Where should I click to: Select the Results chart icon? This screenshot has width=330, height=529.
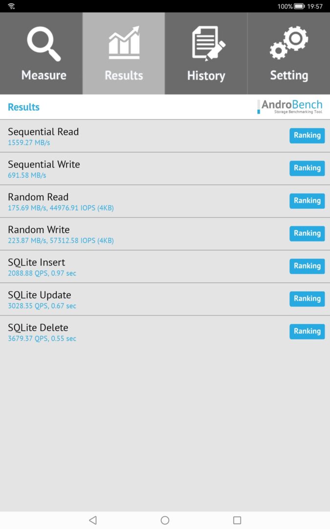pos(124,43)
